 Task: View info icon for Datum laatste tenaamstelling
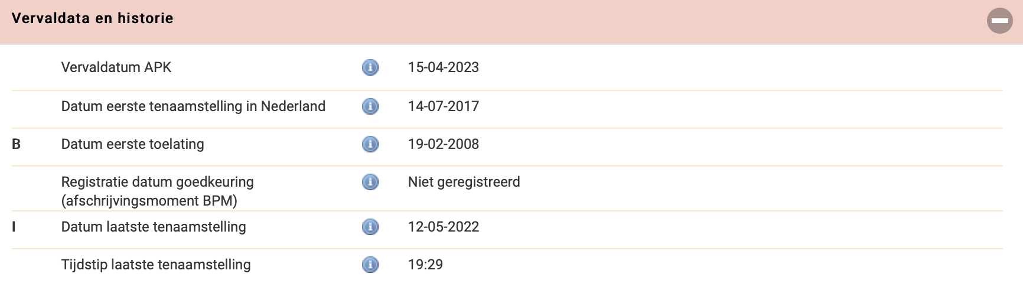tap(370, 227)
